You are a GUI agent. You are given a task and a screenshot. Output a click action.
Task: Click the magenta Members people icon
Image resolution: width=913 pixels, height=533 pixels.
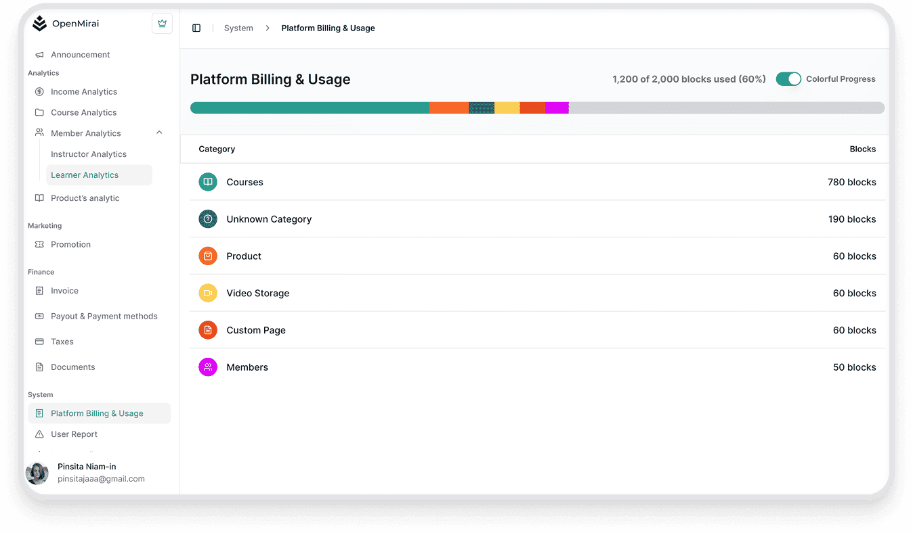pos(208,367)
